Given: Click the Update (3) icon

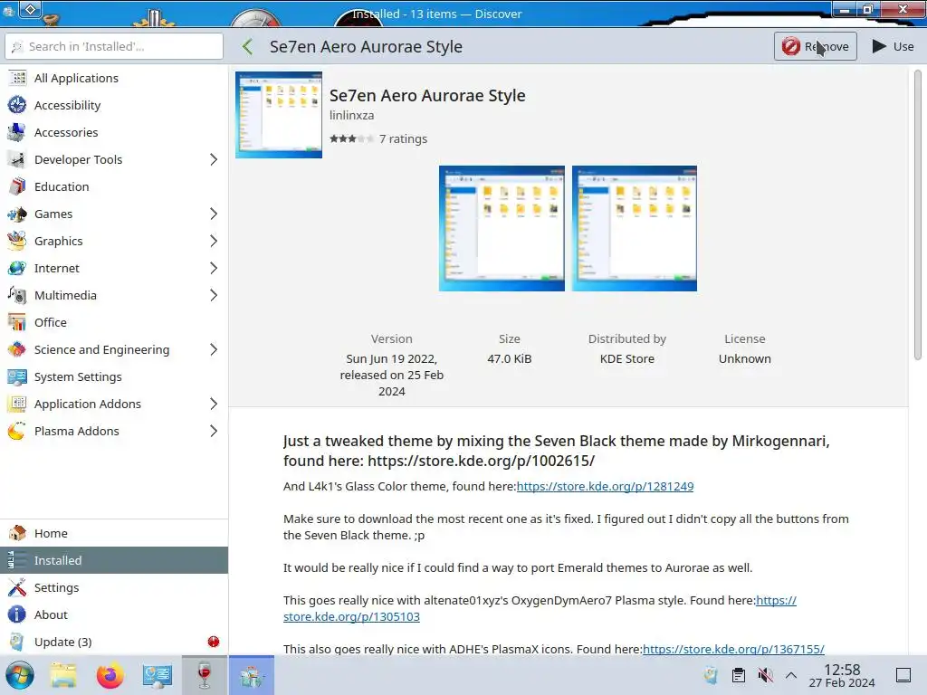Looking at the screenshot, I should (17, 642).
